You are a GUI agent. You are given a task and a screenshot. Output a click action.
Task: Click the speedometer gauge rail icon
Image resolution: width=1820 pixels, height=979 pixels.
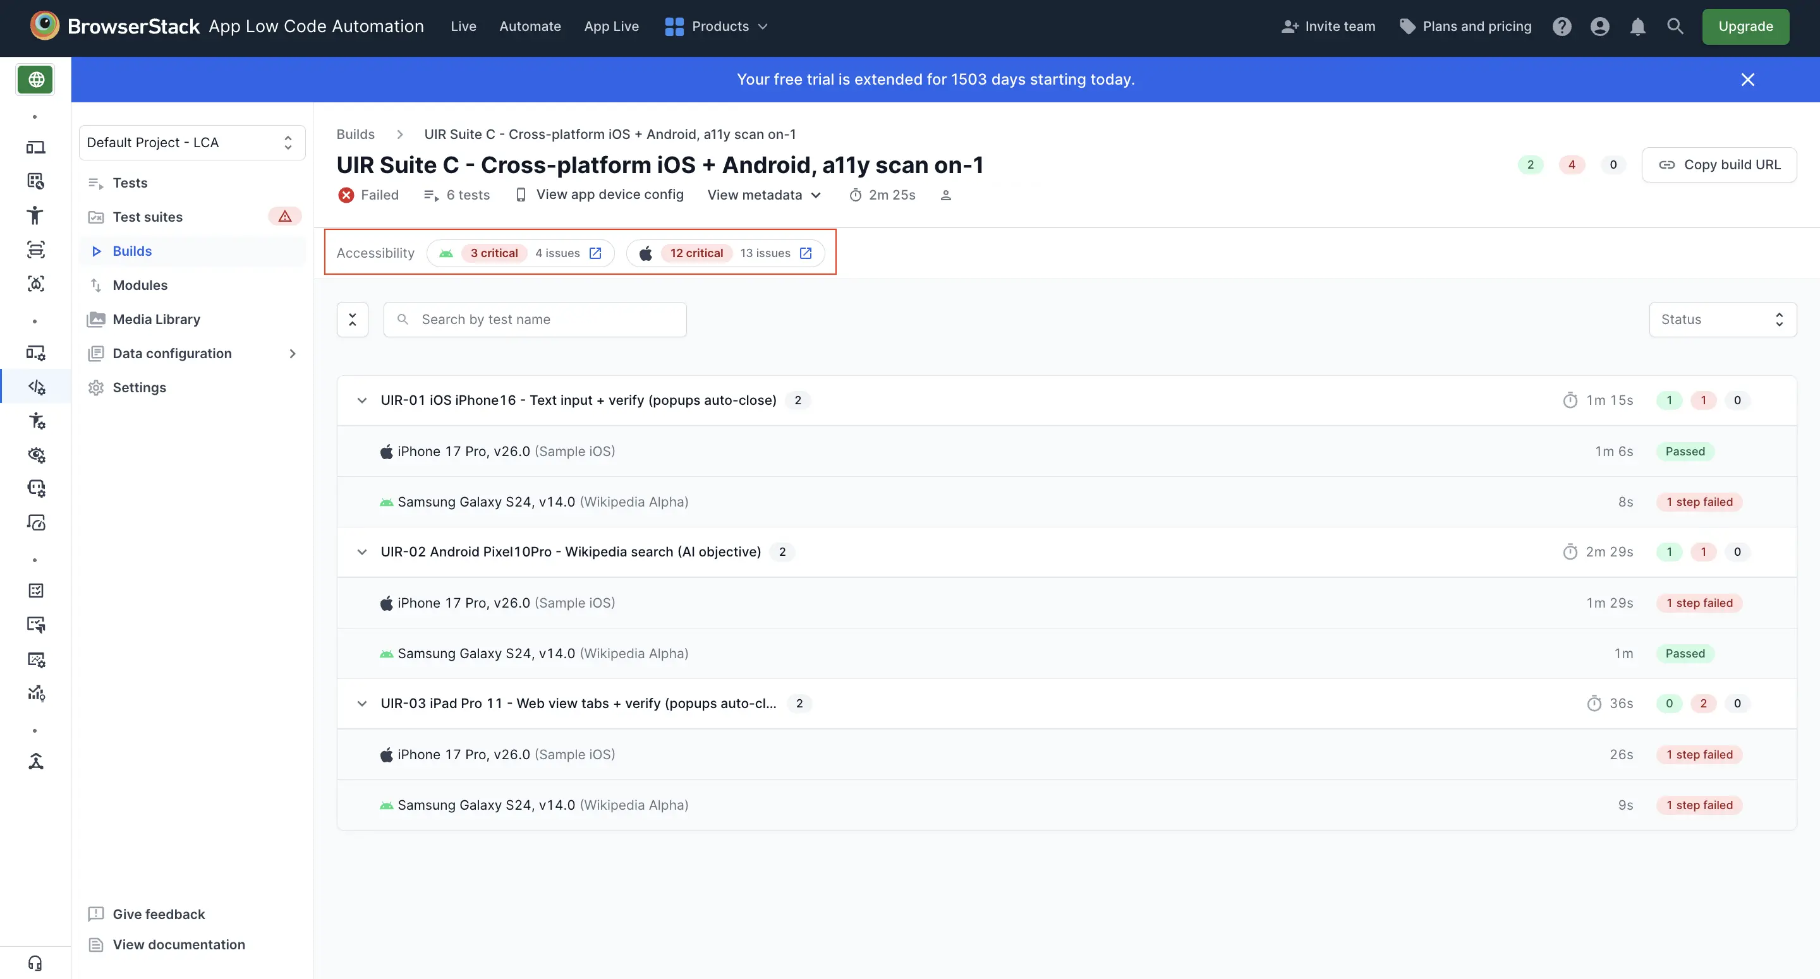(x=35, y=523)
